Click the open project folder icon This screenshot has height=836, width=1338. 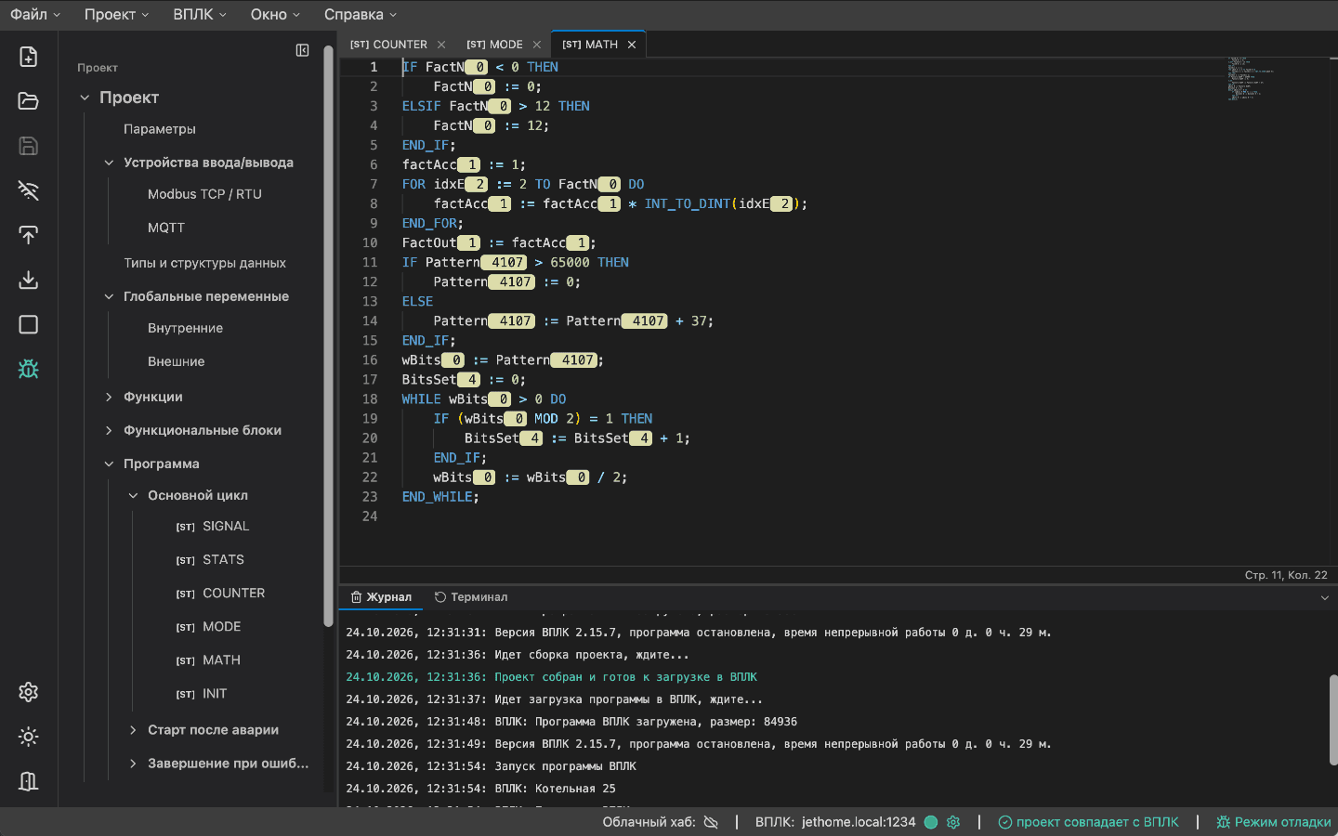click(29, 101)
